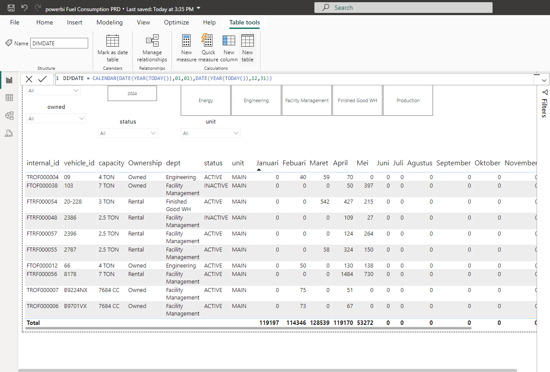Click the Redo arrow icon
The image size is (550, 372).
(x=38, y=8)
